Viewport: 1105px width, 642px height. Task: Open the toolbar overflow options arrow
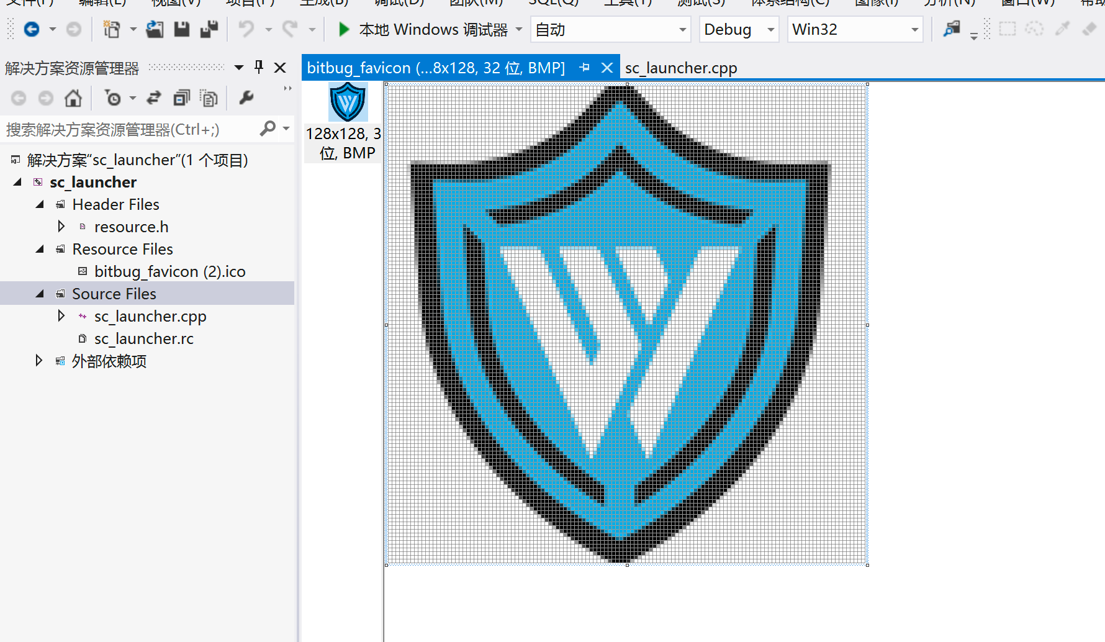coord(973,36)
